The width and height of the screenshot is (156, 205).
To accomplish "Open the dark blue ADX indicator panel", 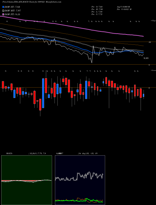I will [80, 180].
